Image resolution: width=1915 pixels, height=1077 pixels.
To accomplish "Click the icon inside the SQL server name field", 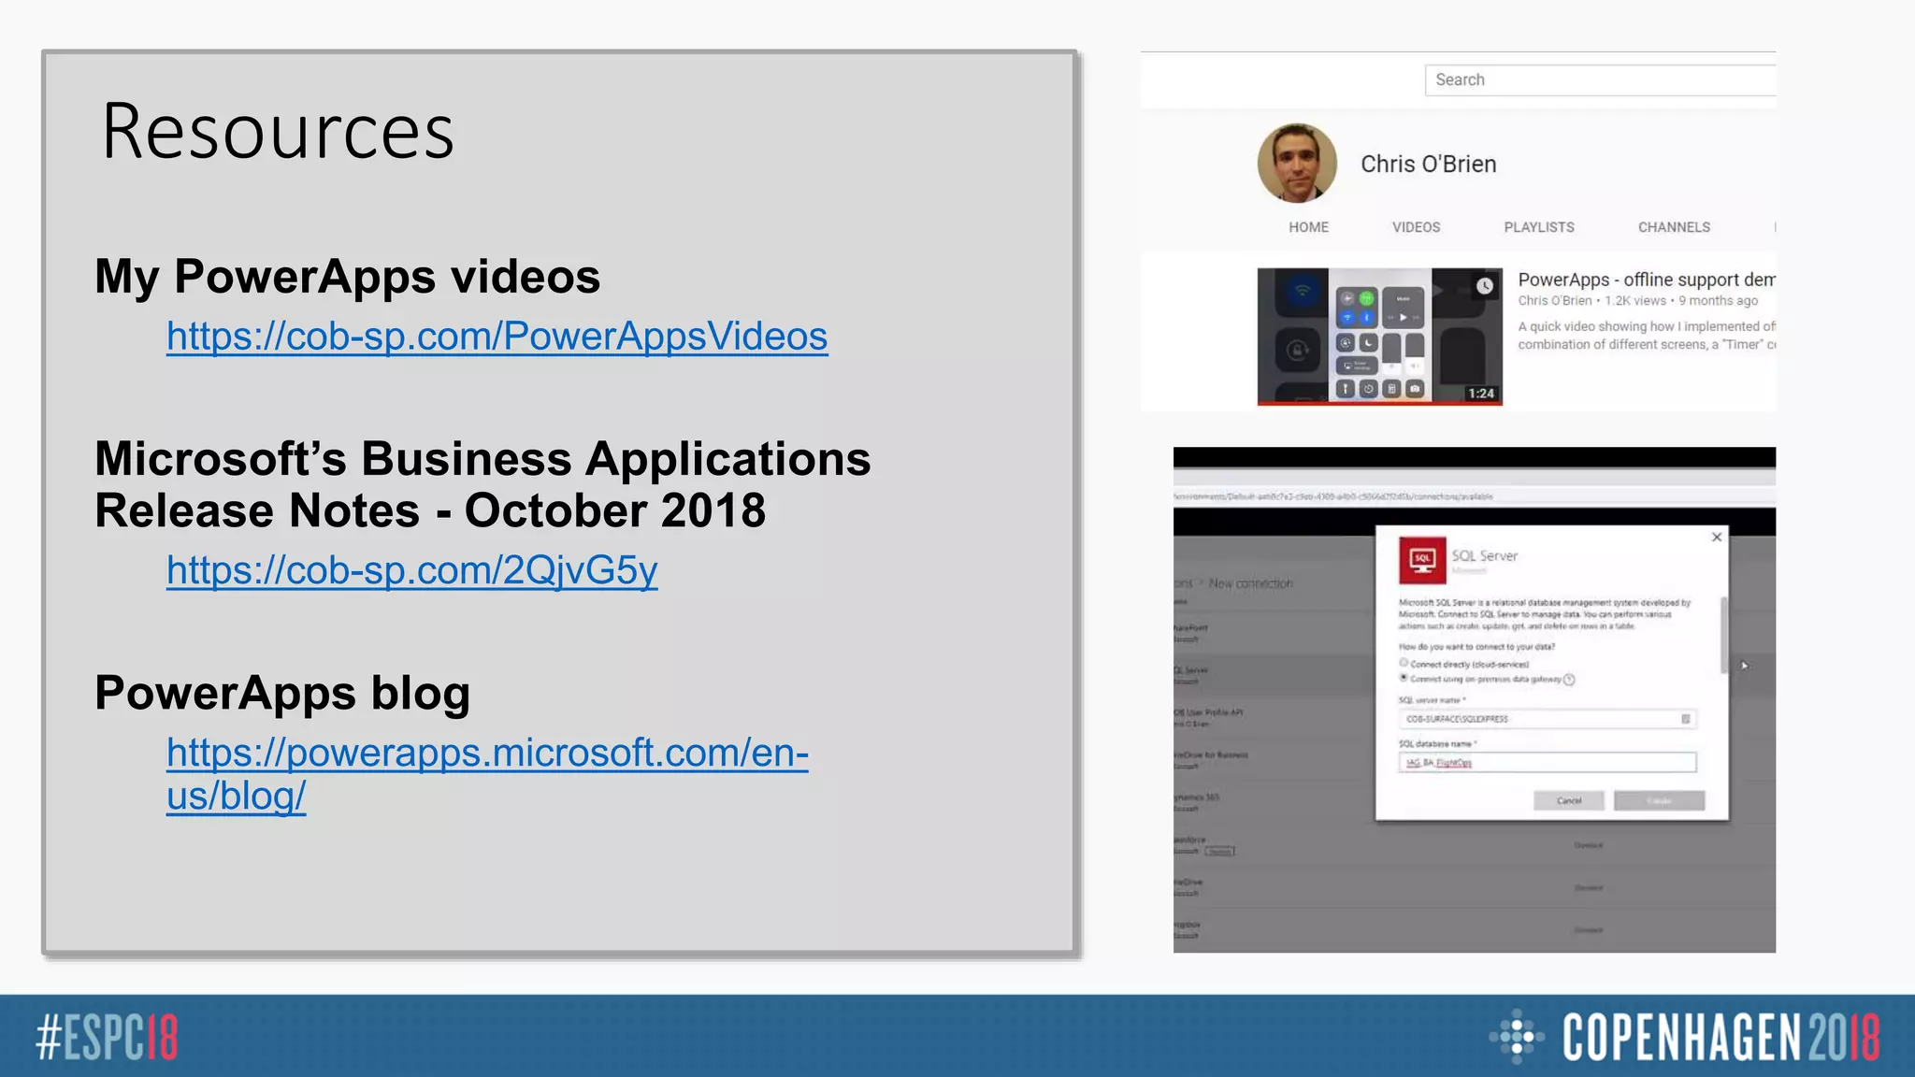I will click(x=1686, y=719).
